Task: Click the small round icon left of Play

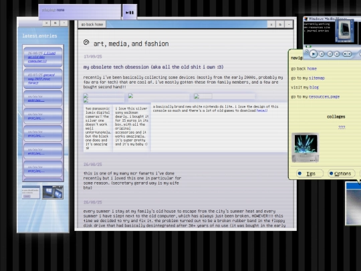Action: (306, 52)
